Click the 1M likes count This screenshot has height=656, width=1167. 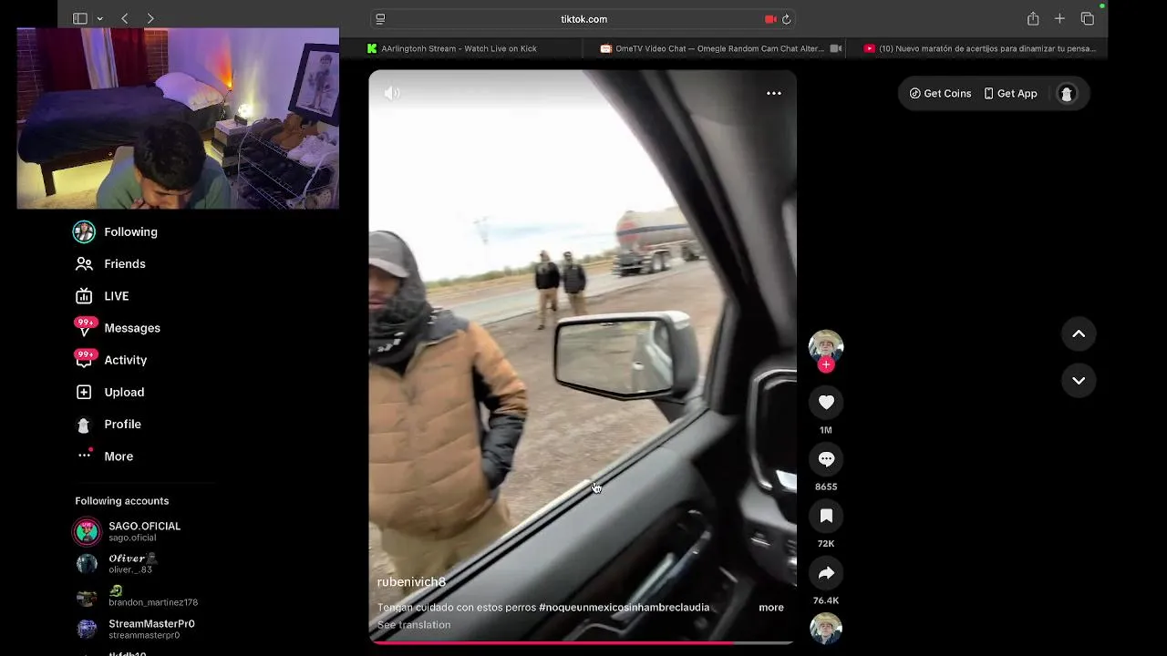pyautogui.click(x=826, y=430)
